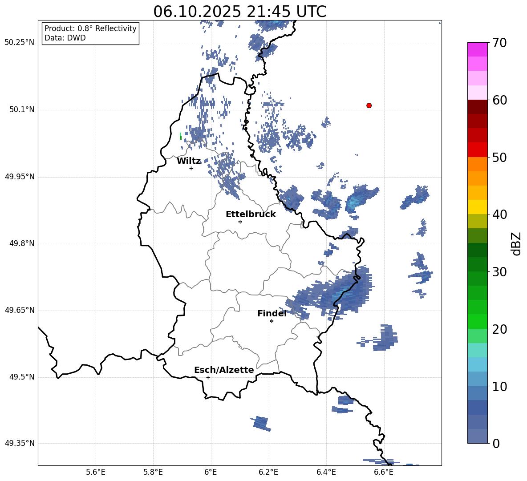Click the colorbar tick label 0
This screenshot has height=481, width=527.
click(496, 444)
